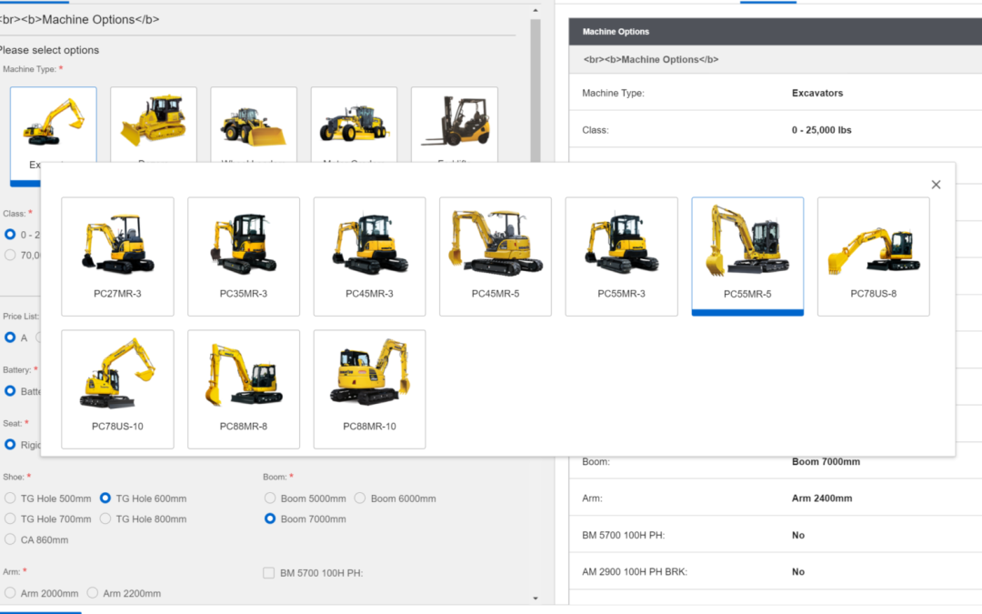
Task: Click the Excavators value in summary
Action: point(817,93)
